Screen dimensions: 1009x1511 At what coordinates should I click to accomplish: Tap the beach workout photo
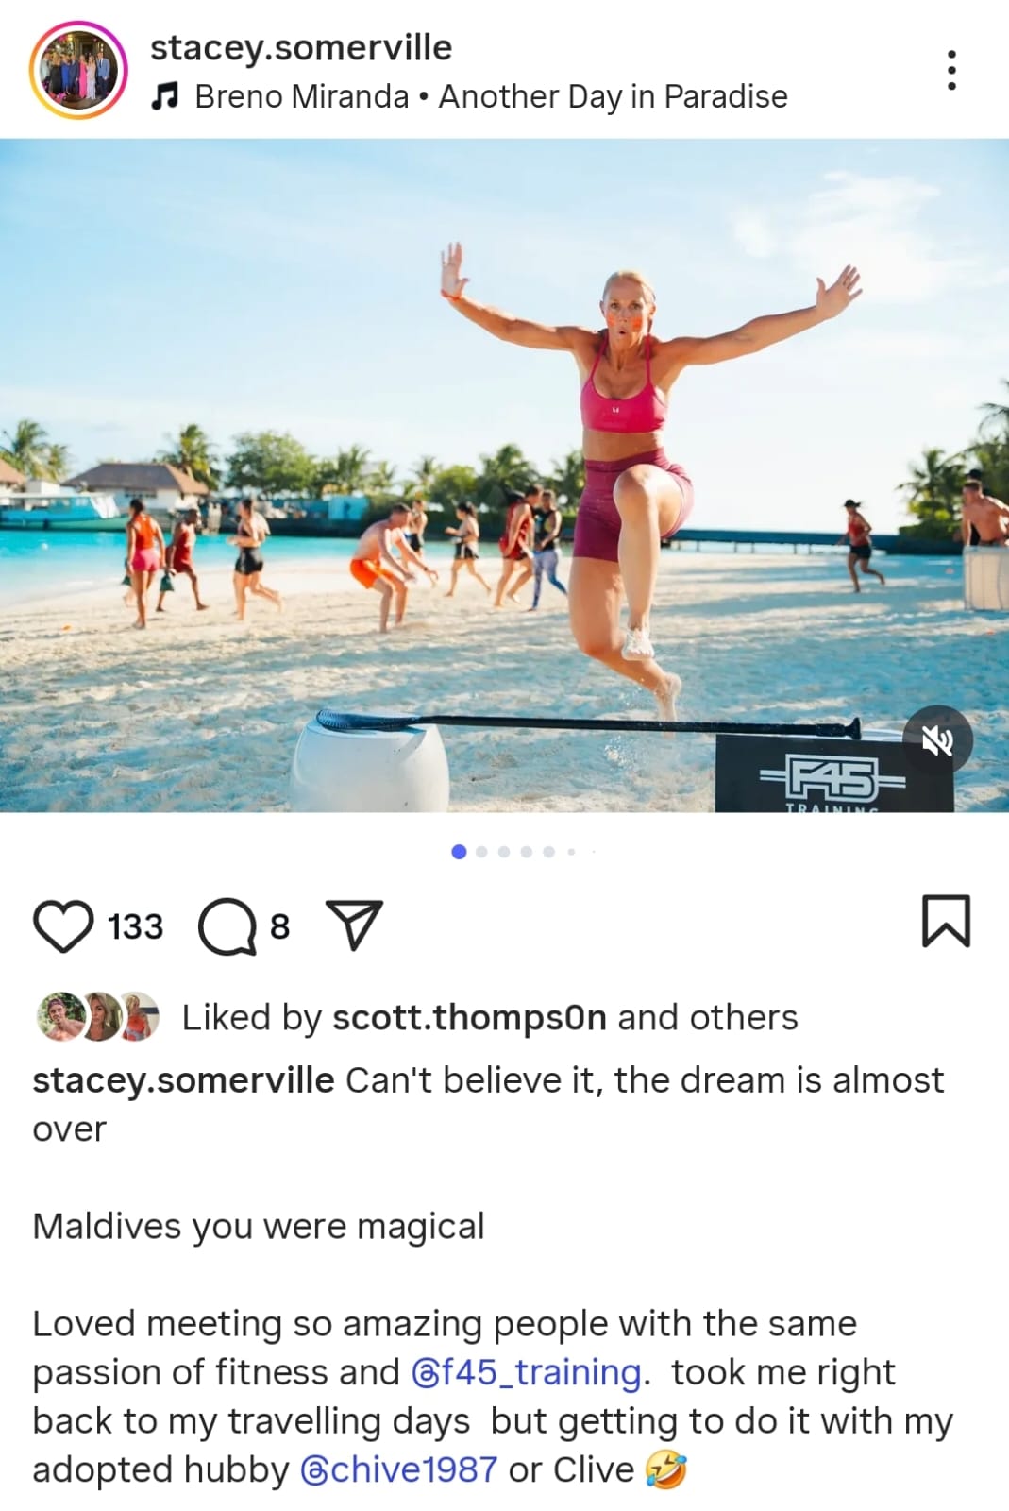click(504, 475)
